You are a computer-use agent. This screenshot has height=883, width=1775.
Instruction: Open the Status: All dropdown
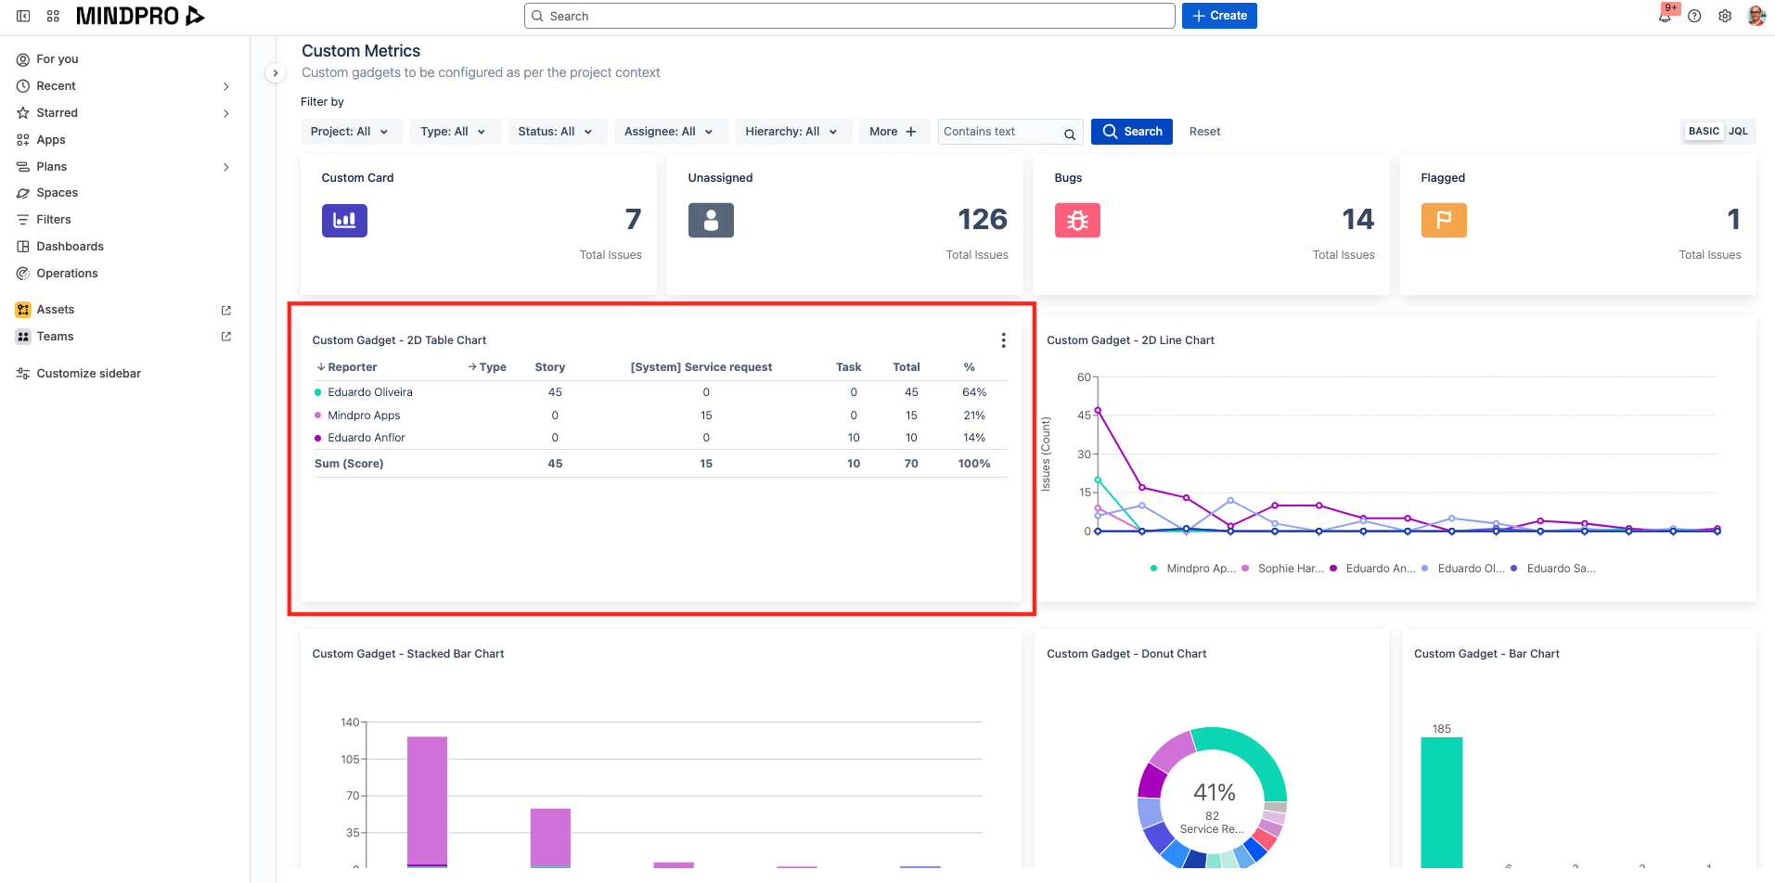click(556, 132)
